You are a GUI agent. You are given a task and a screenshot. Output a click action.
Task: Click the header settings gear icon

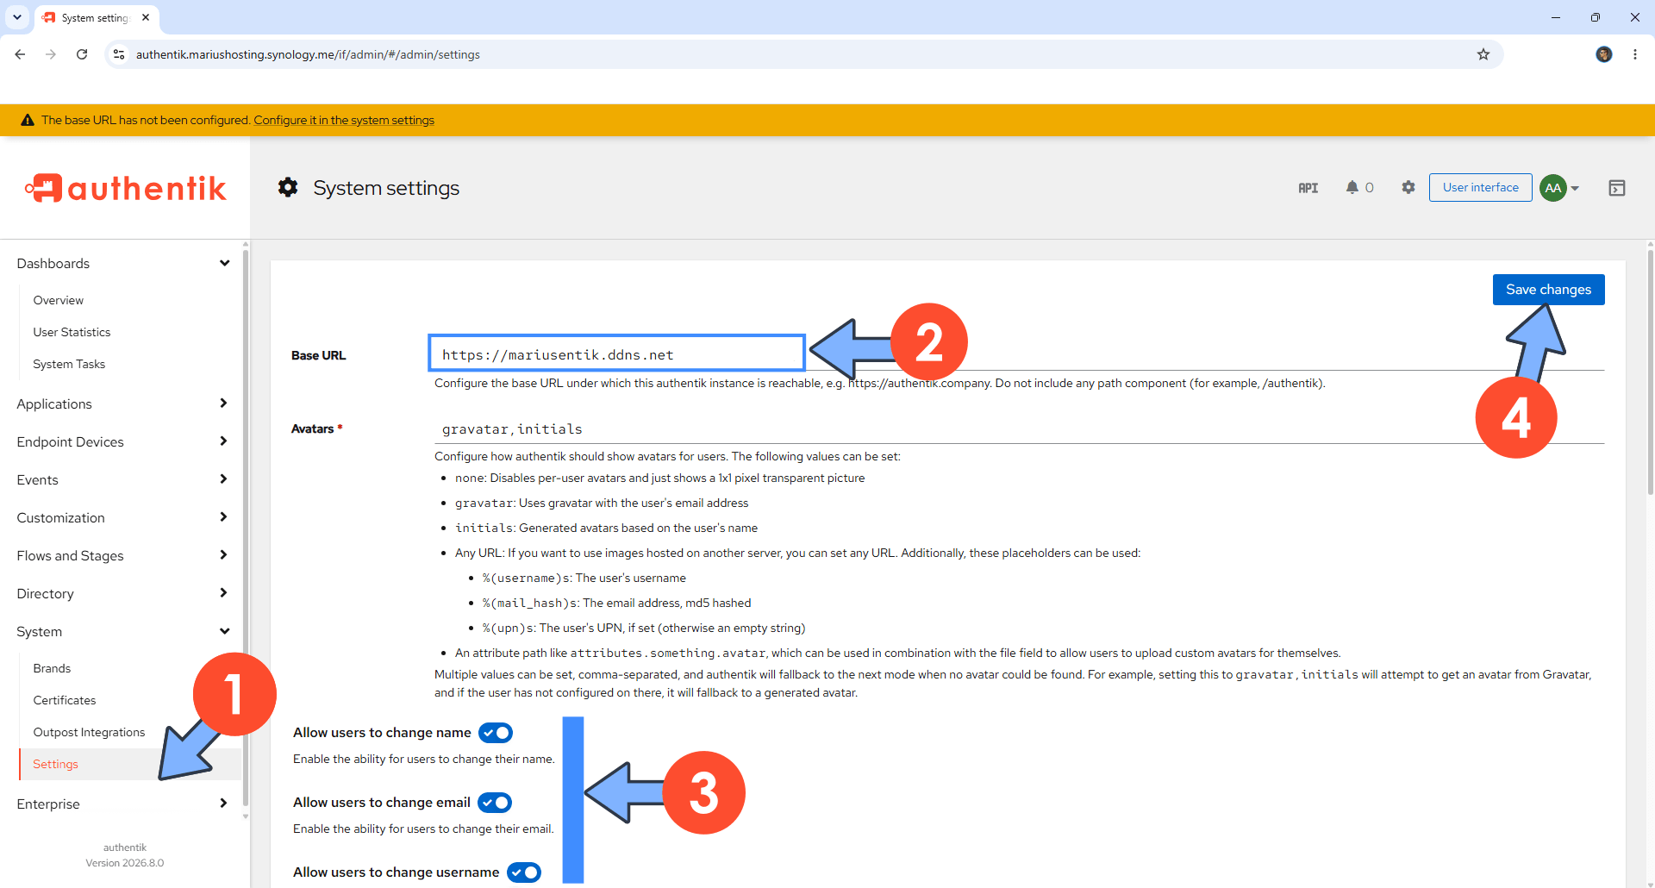pyautogui.click(x=1408, y=188)
